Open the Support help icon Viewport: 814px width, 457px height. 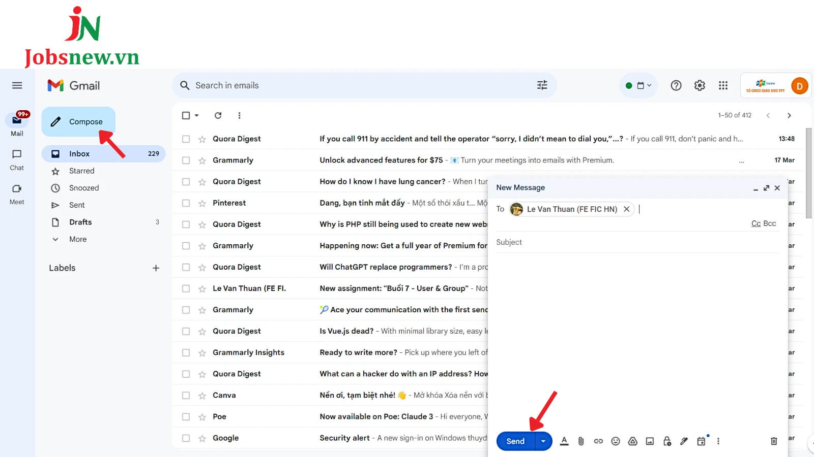click(x=676, y=86)
